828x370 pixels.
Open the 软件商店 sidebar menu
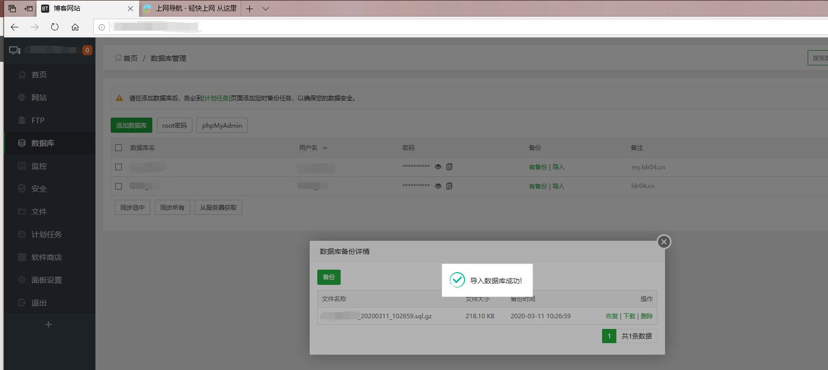point(46,257)
